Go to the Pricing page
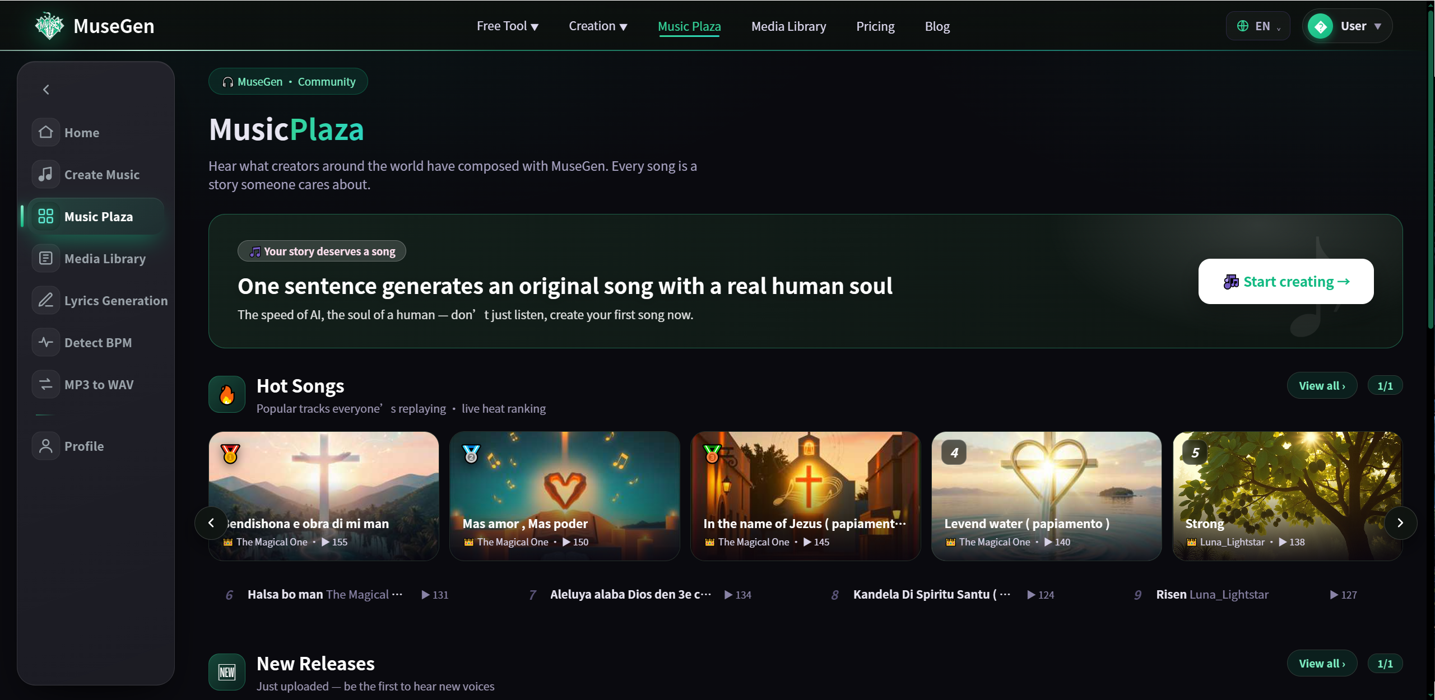The image size is (1435, 700). pos(875,26)
